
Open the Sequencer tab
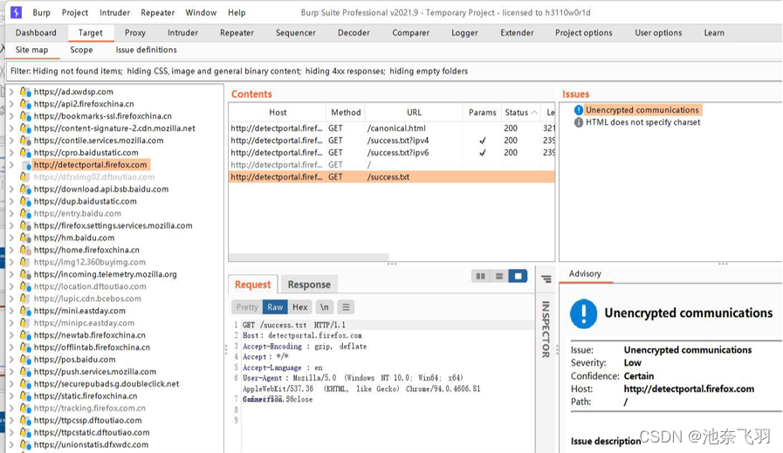pyautogui.click(x=296, y=32)
